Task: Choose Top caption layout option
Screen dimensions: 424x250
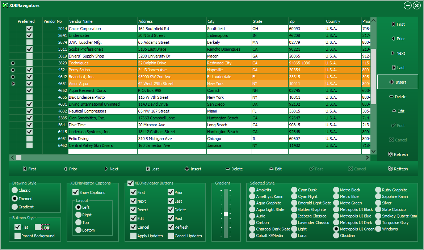Action: tap(78, 223)
